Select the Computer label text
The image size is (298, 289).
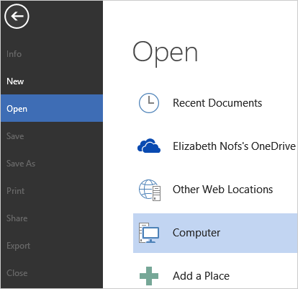point(197,233)
